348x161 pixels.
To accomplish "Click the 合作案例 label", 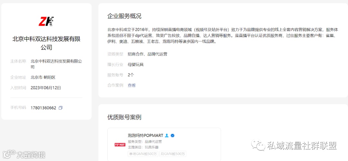I will point(115,85).
